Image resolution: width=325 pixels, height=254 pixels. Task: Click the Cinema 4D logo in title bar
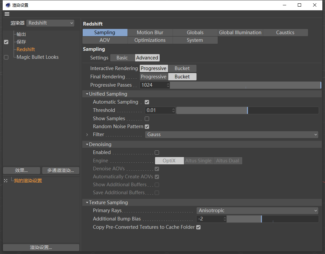[8, 5]
